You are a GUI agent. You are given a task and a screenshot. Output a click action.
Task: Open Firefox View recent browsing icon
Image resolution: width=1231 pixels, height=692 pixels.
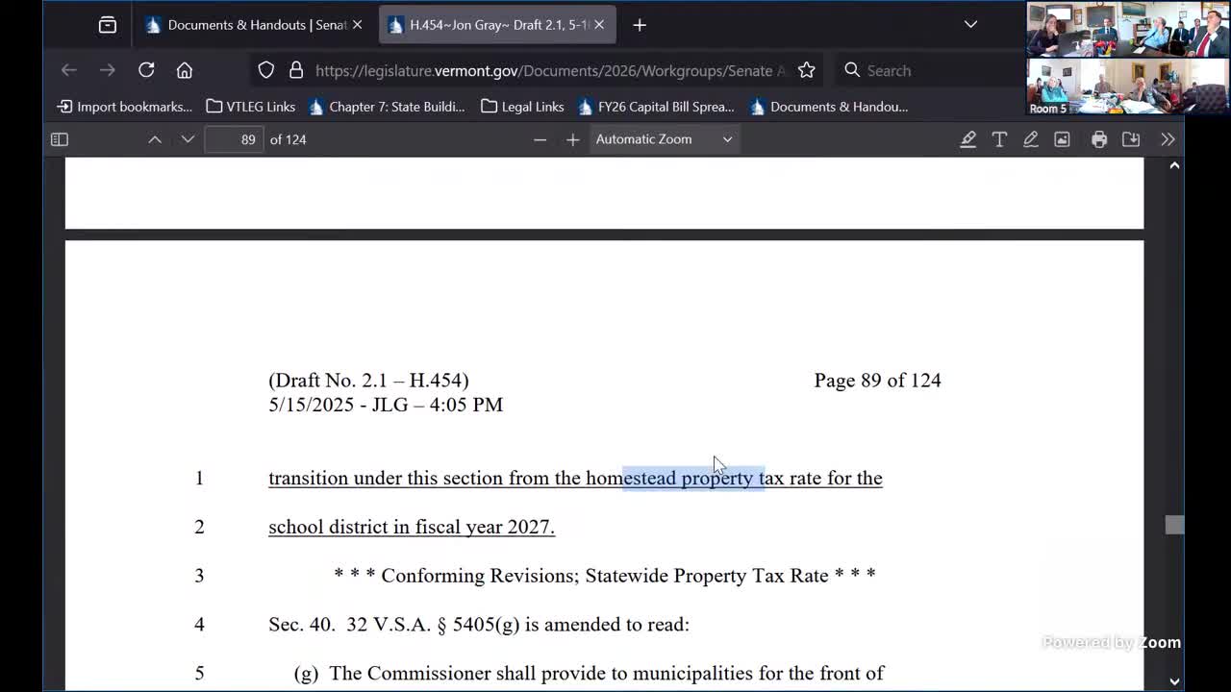click(108, 25)
